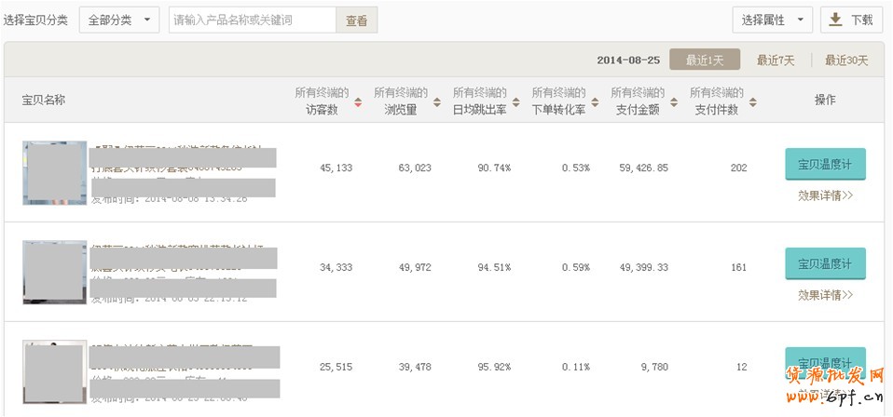Viewport: 893px width, 417px height.
Task: Expand the 选择属性 dropdown
Action: 772,20
